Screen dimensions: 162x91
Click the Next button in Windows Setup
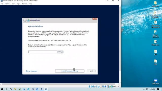pyautogui.click(x=91, y=71)
